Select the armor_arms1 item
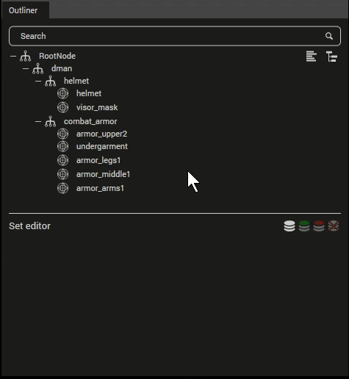The image size is (349, 379). click(x=100, y=188)
